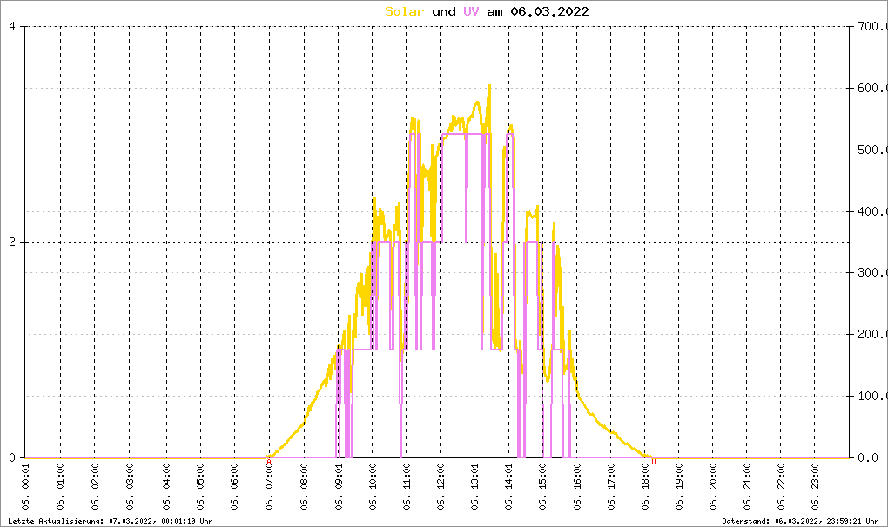
Task: Click the time label "06. 13:01"
Action: pyautogui.click(x=474, y=487)
